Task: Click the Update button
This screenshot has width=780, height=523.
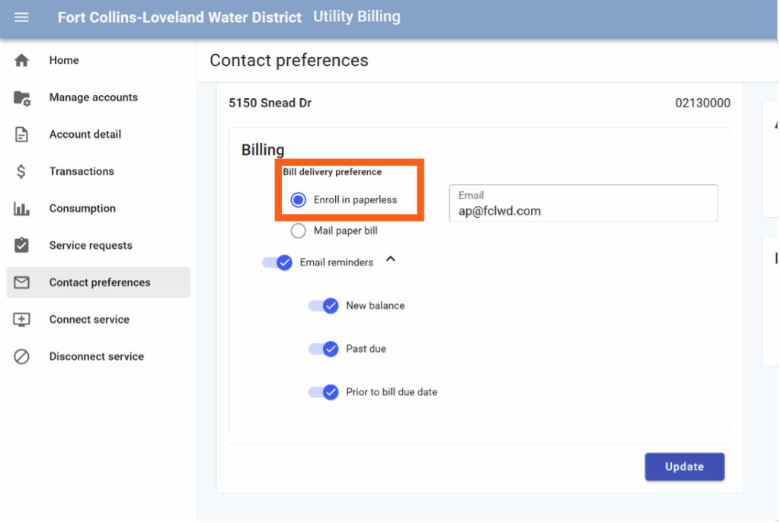Action: point(684,466)
